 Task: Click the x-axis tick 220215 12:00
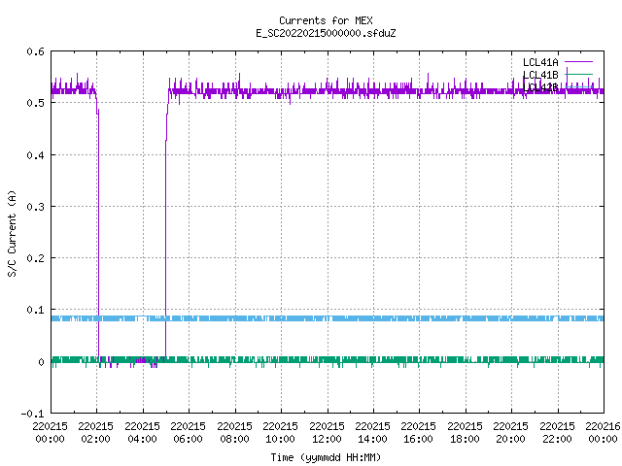tap(327, 433)
